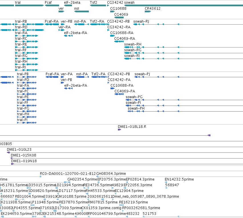This screenshot has height=218, width=243.
Task: Select transcript label sowah-RH
Action: click(x=133, y=44)
